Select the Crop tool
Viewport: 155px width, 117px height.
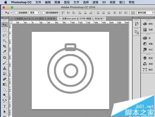[5, 46]
